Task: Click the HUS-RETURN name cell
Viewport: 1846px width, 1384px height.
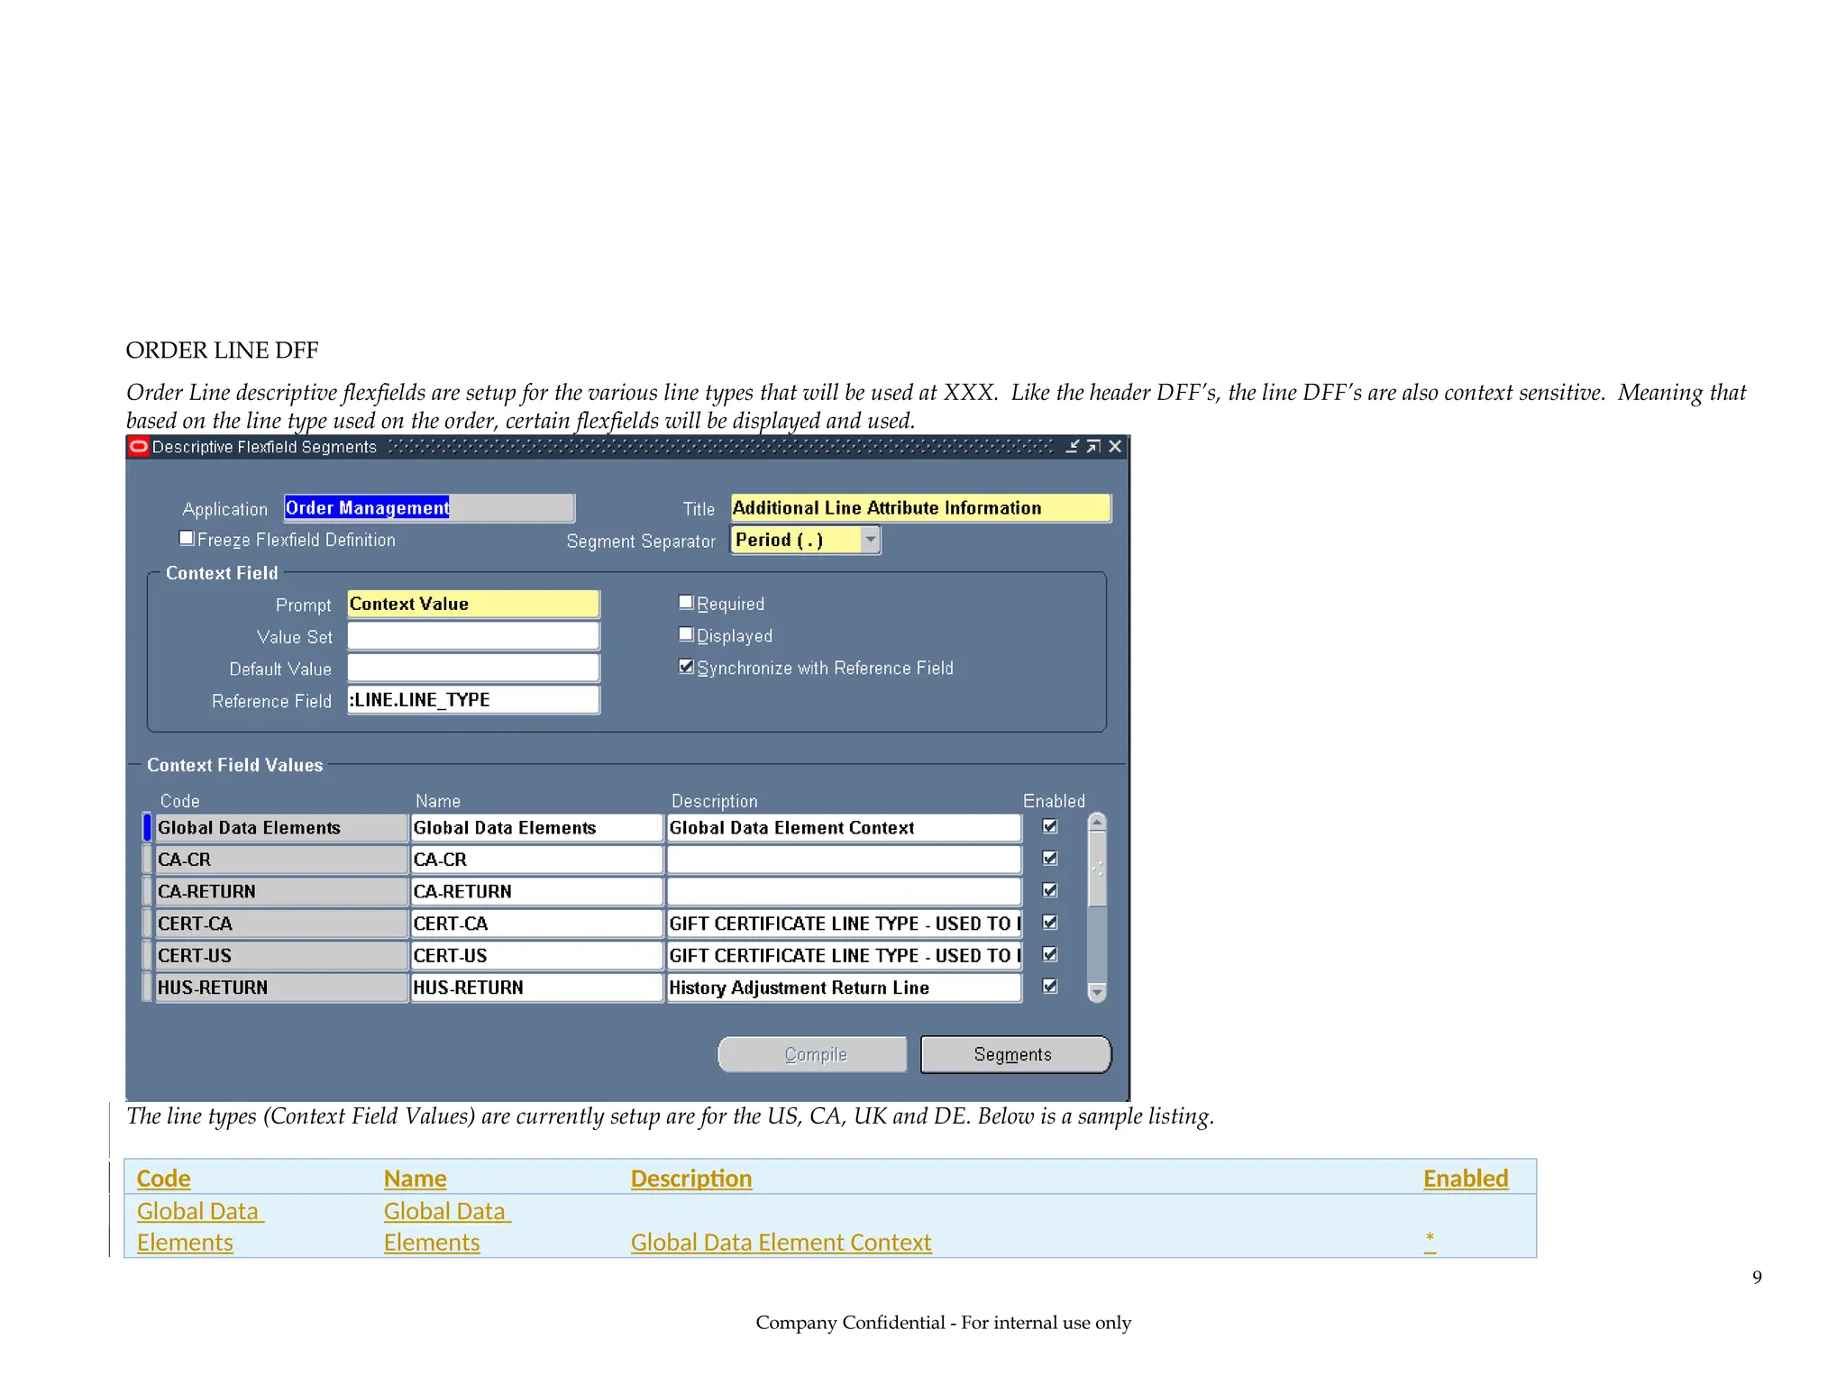Action: (537, 988)
